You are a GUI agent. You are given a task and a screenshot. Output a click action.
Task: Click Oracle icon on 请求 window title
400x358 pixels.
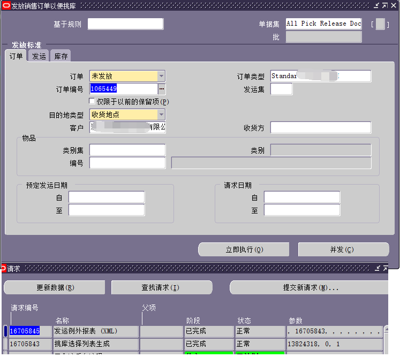[3, 268]
